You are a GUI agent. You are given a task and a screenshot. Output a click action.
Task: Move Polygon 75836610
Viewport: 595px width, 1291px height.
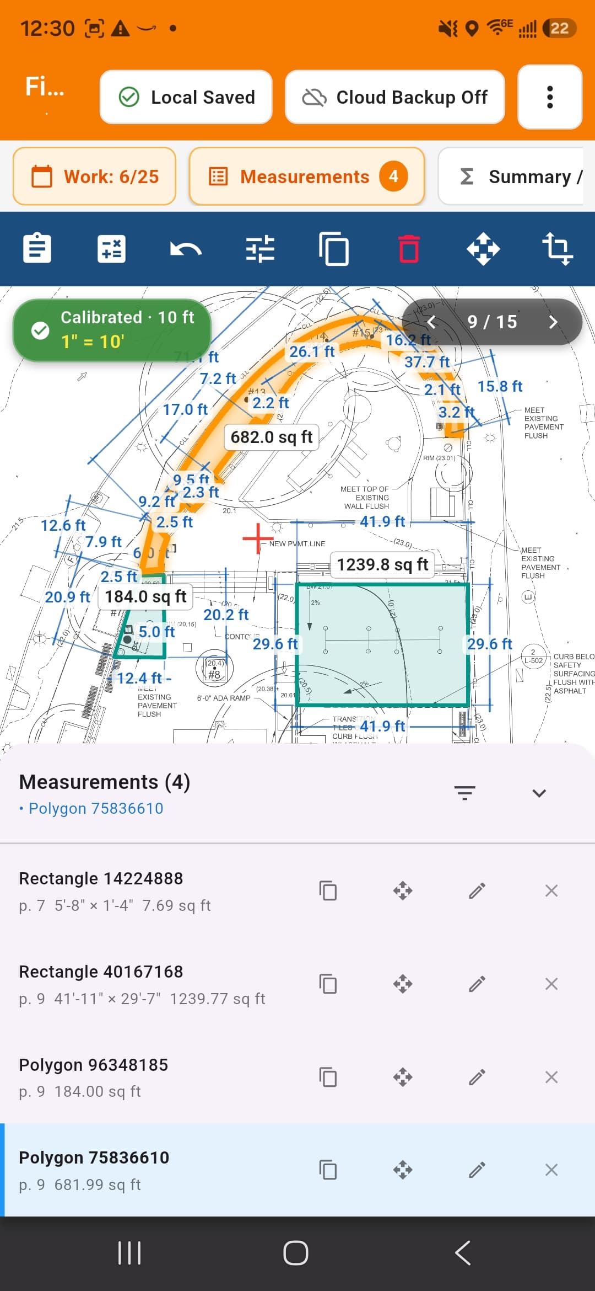pyautogui.click(x=403, y=1170)
